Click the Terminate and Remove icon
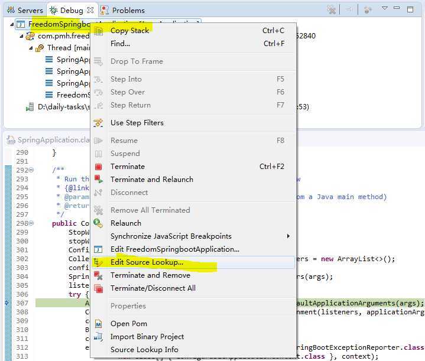This screenshot has width=425, height=361. pyautogui.click(x=98, y=276)
